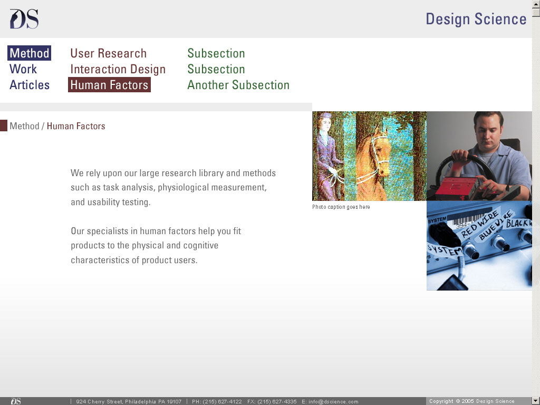
Task: Select the Method navigation item
Action: pos(30,53)
